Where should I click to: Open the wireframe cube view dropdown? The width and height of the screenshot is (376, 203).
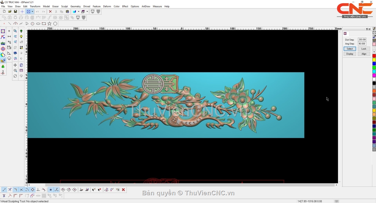(x=87, y=12)
